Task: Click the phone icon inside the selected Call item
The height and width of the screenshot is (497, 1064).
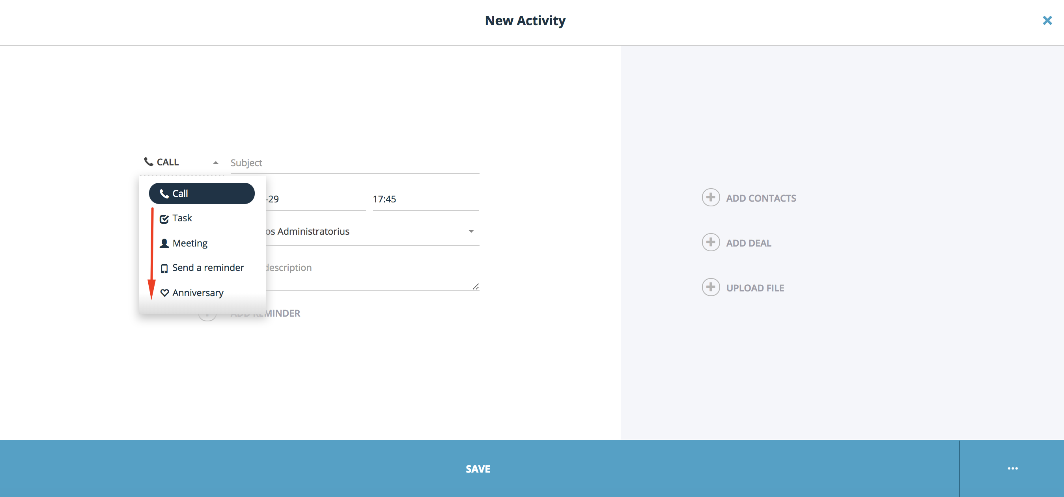Action: (164, 193)
